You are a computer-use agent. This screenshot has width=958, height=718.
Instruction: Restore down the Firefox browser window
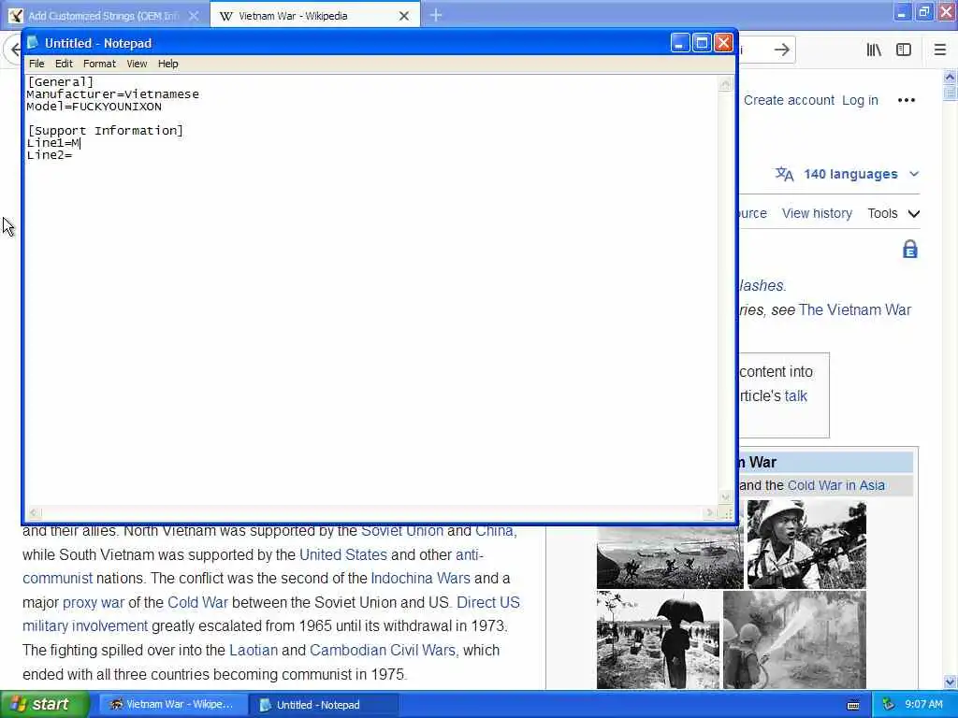pos(923,12)
